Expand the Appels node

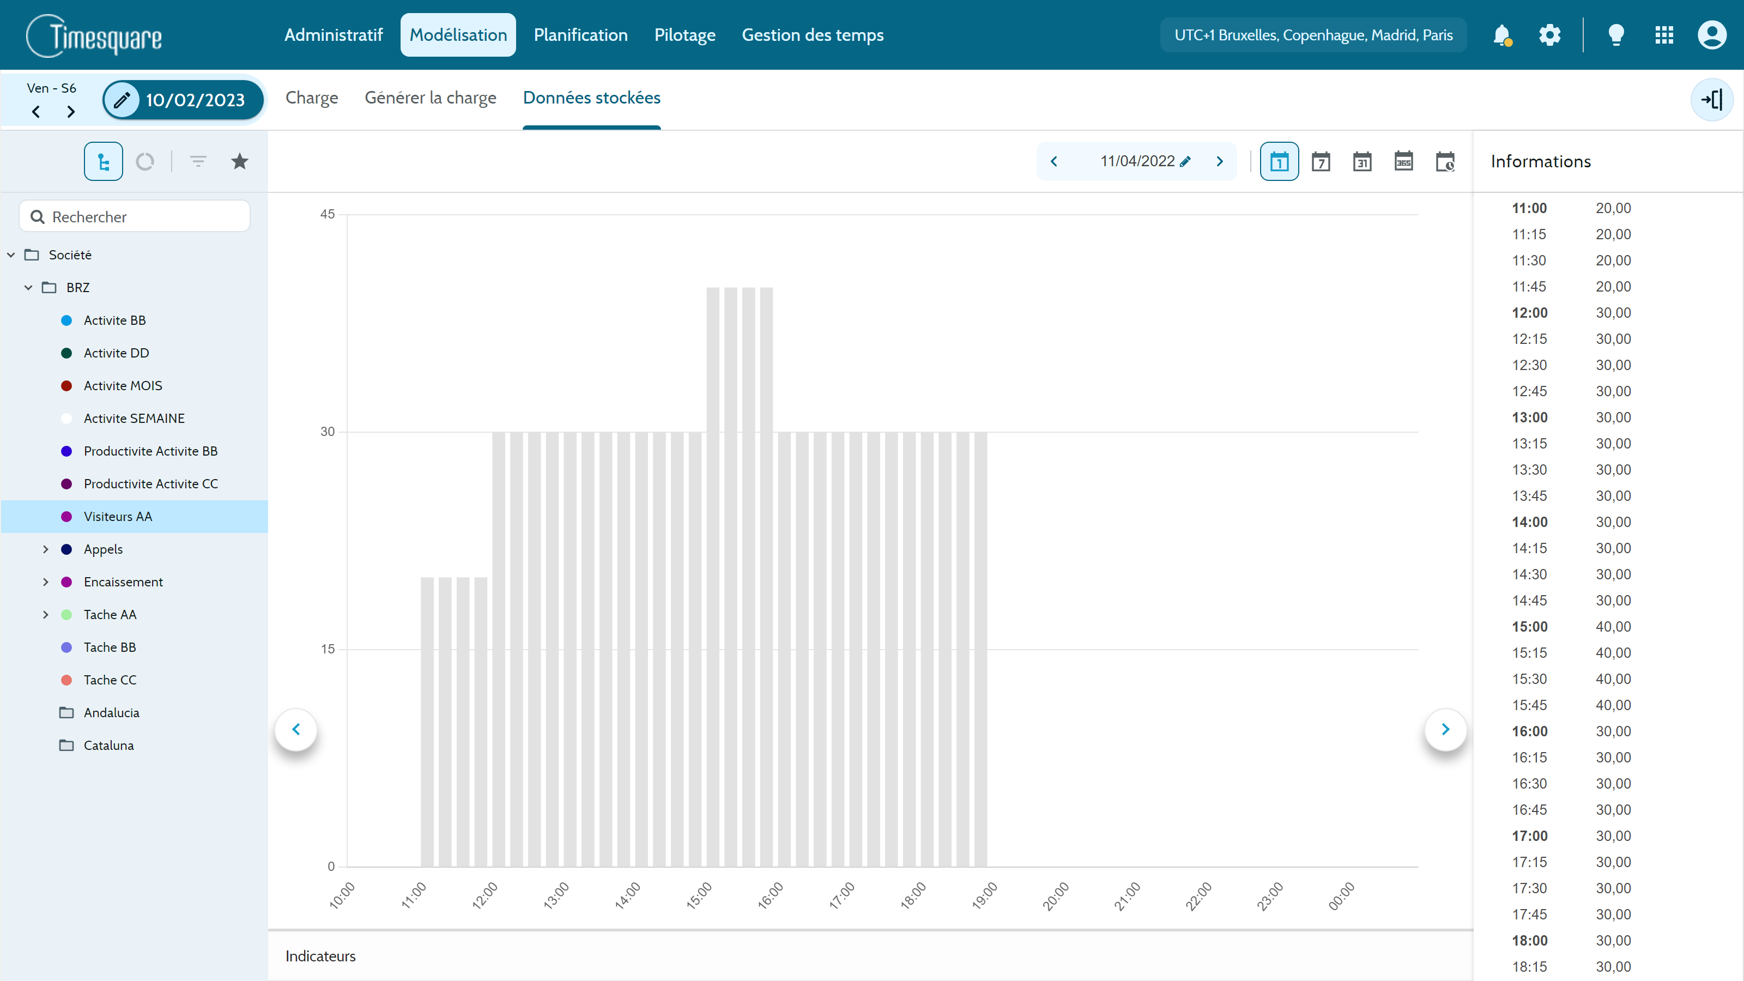[x=46, y=549]
